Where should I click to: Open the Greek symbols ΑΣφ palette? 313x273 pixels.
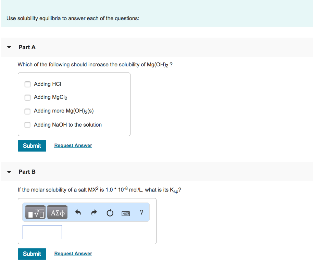pyautogui.click(x=57, y=212)
